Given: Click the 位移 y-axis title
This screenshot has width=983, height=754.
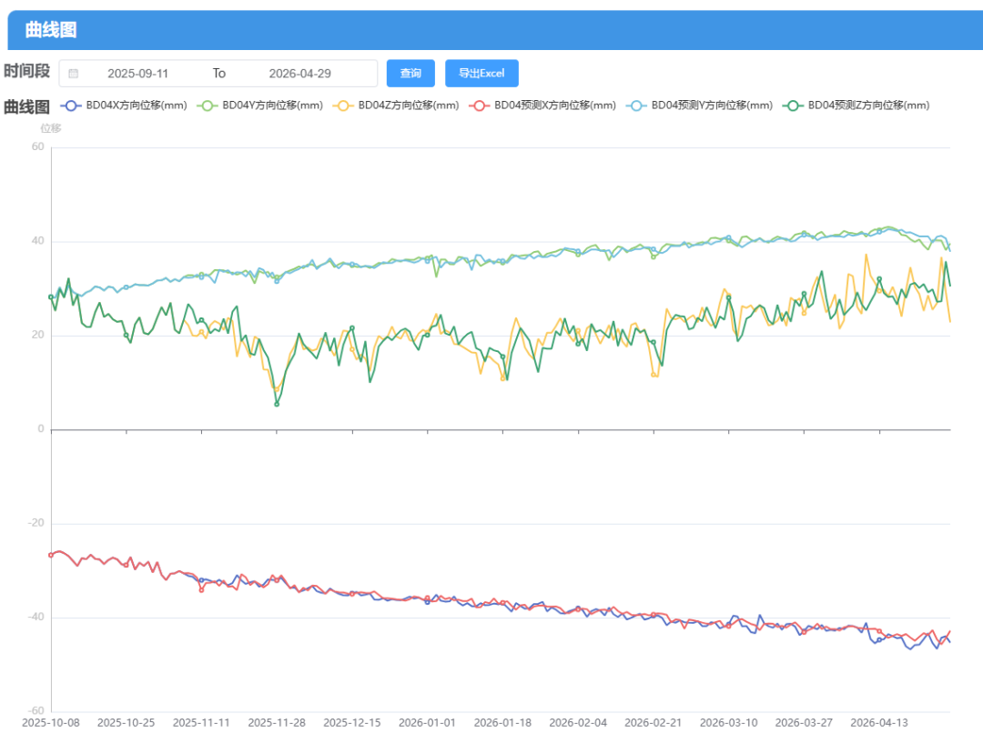Looking at the screenshot, I should coord(51,128).
